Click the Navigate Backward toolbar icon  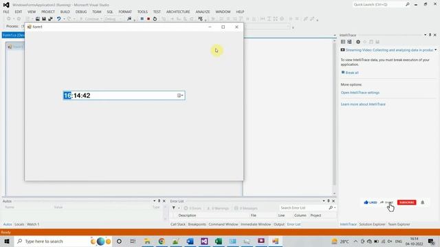9,19
